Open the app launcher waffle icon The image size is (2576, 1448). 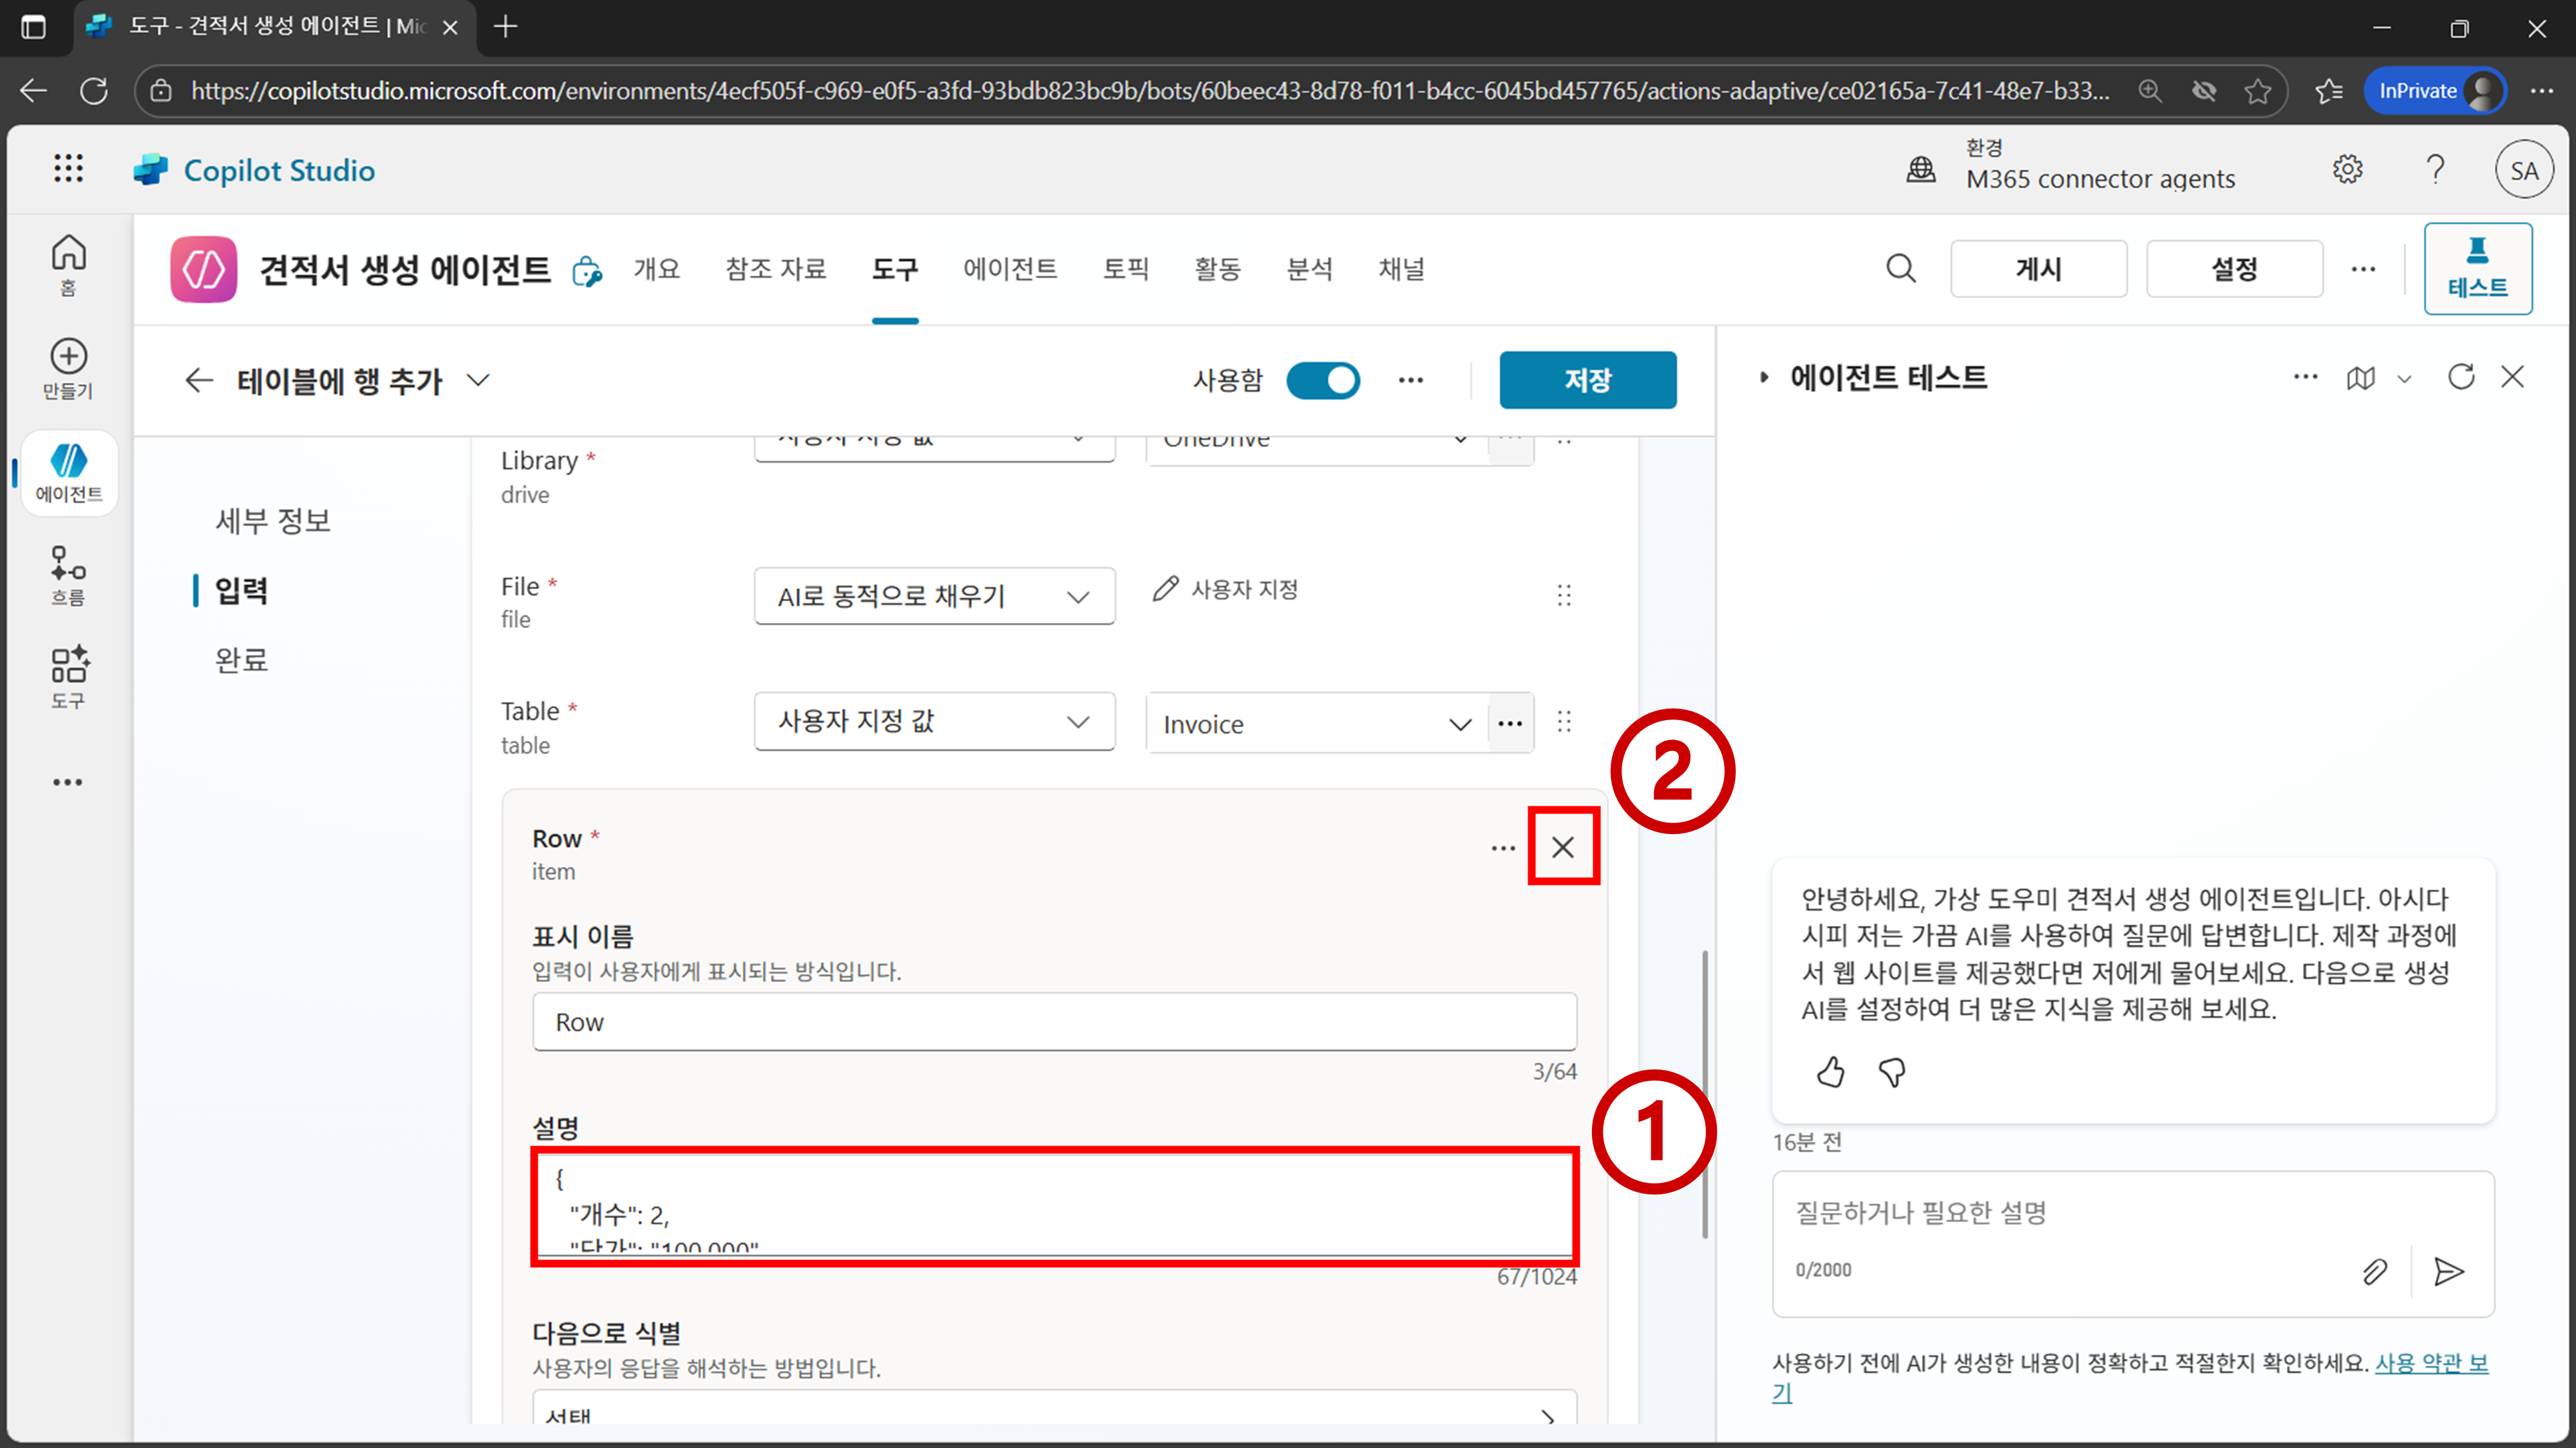point(68,169)
